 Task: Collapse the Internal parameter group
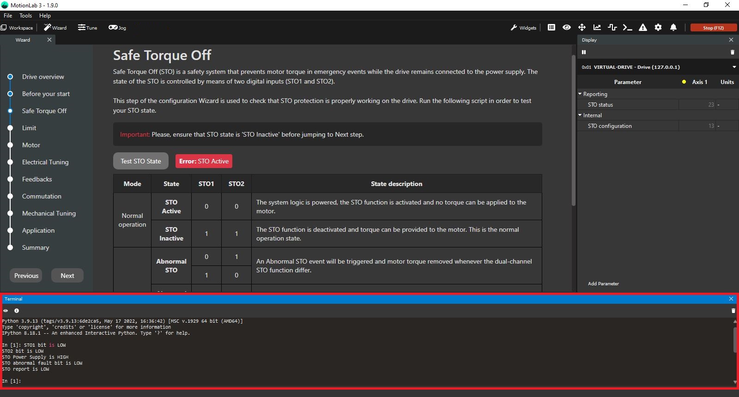[x=580, y=115]
